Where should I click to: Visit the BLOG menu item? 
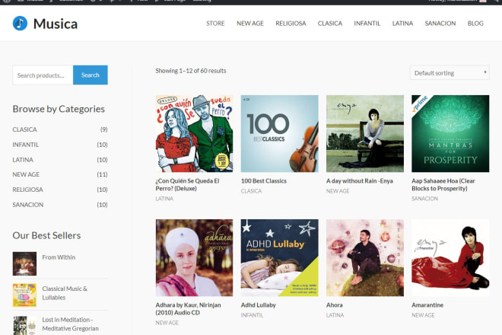pos(475,24)
